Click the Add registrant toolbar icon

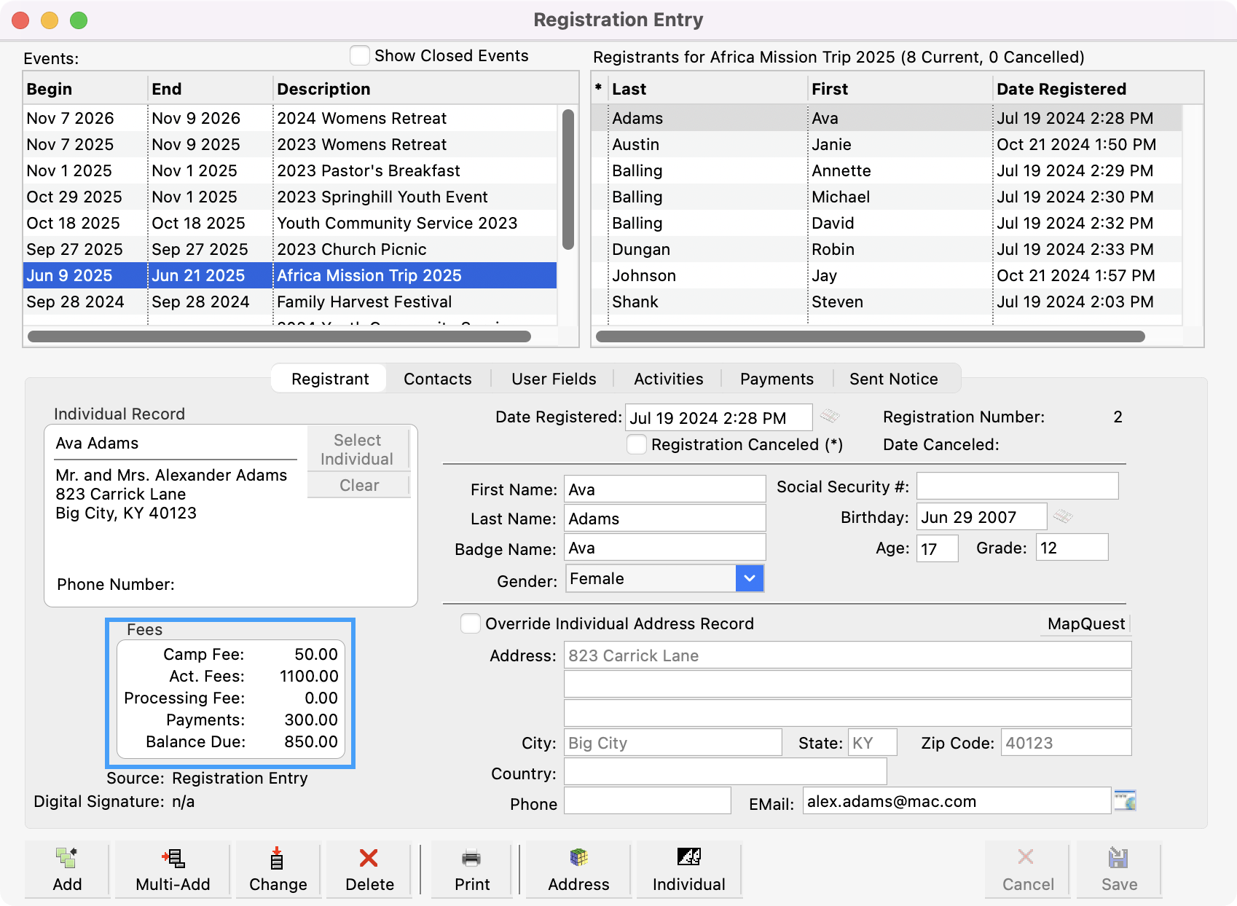click(67, 868)
